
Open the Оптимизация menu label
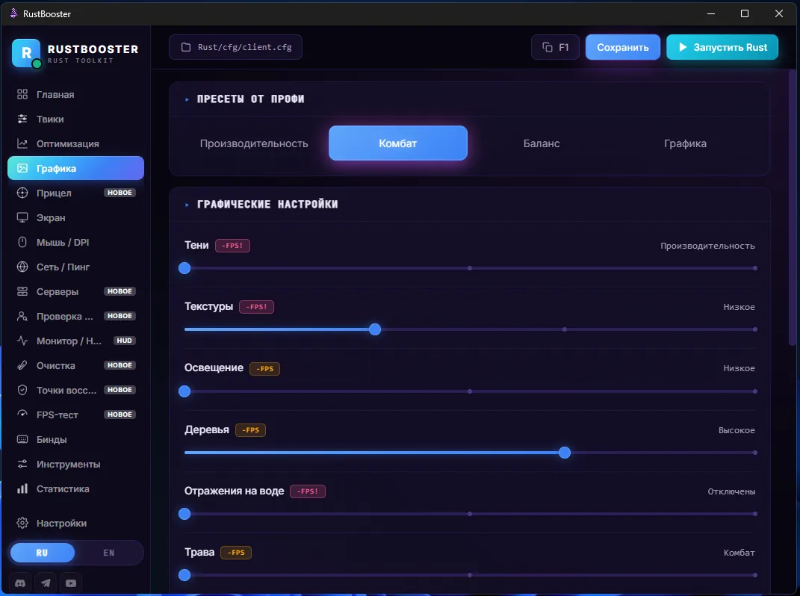pos(68,144)
